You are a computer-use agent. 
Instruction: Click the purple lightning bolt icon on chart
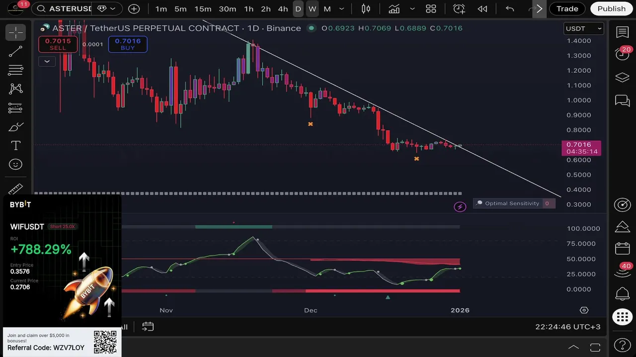(460, 206)
